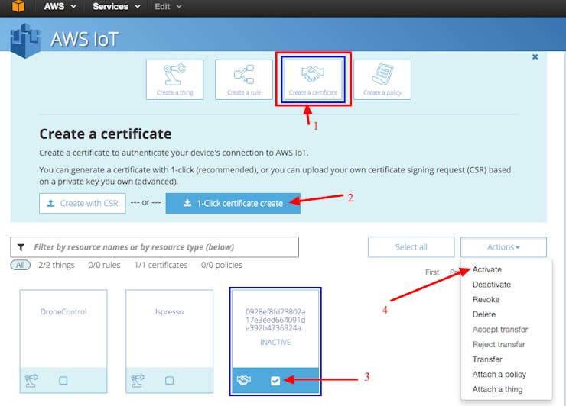Focus the resource filter input field

point(155,247)
